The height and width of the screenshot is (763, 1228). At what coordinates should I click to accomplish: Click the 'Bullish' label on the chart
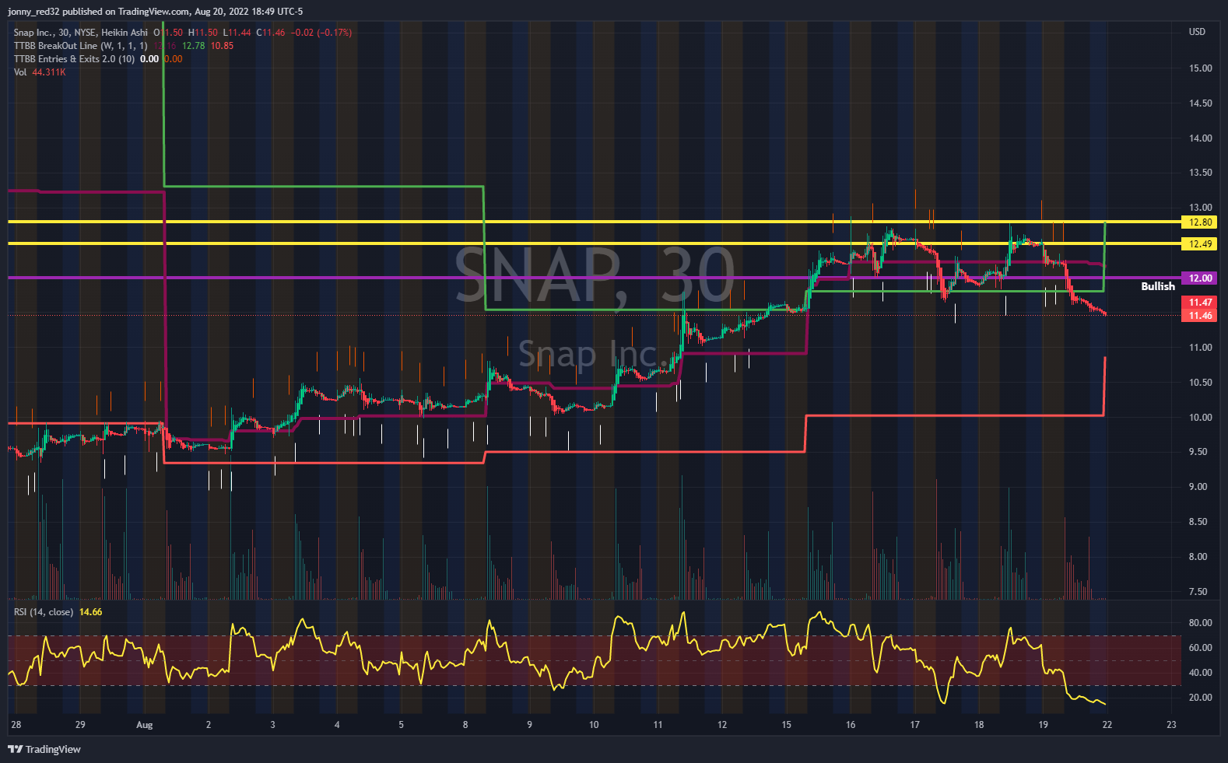1158,286
